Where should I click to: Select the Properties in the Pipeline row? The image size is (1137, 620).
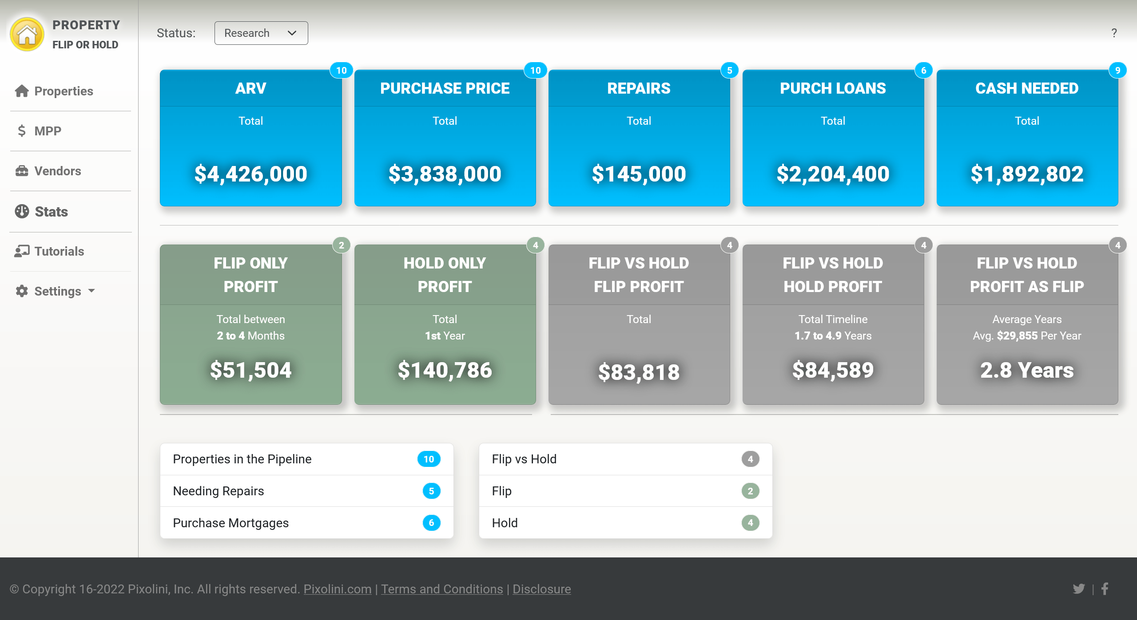click(306, 459)
